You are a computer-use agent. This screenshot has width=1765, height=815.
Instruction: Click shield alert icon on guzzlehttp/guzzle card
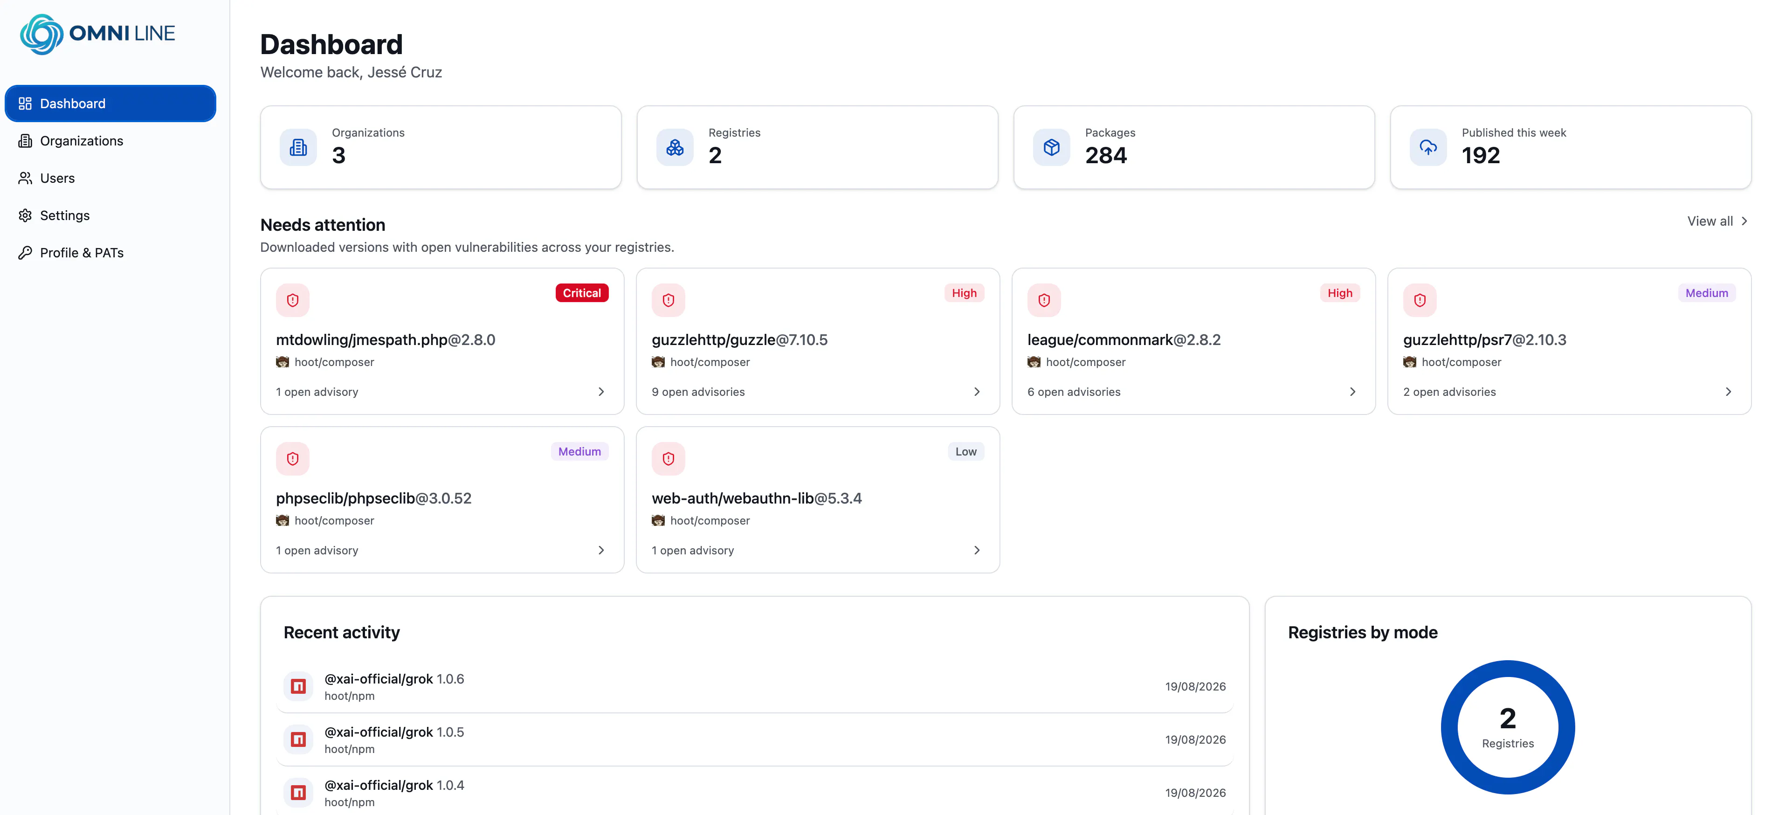coord(668,300)
